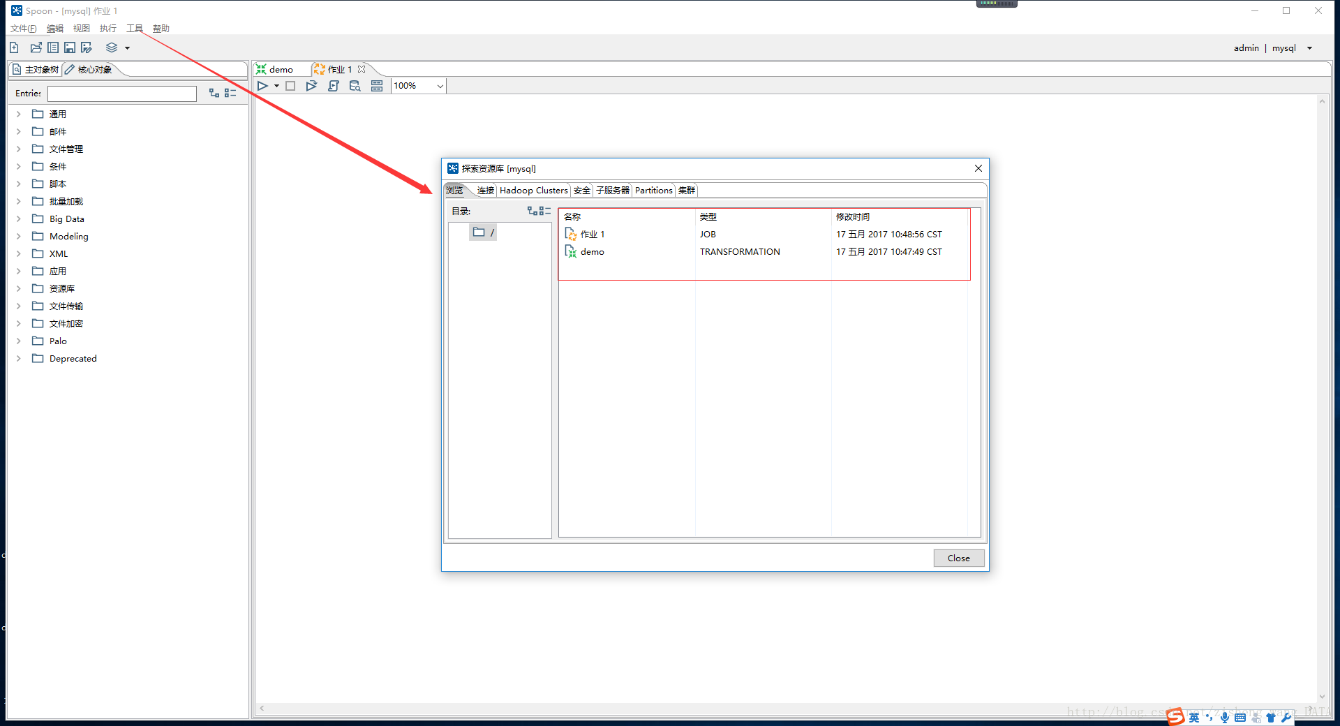
Task: Select root folder in 目录 tree
Action: (483, 232)
